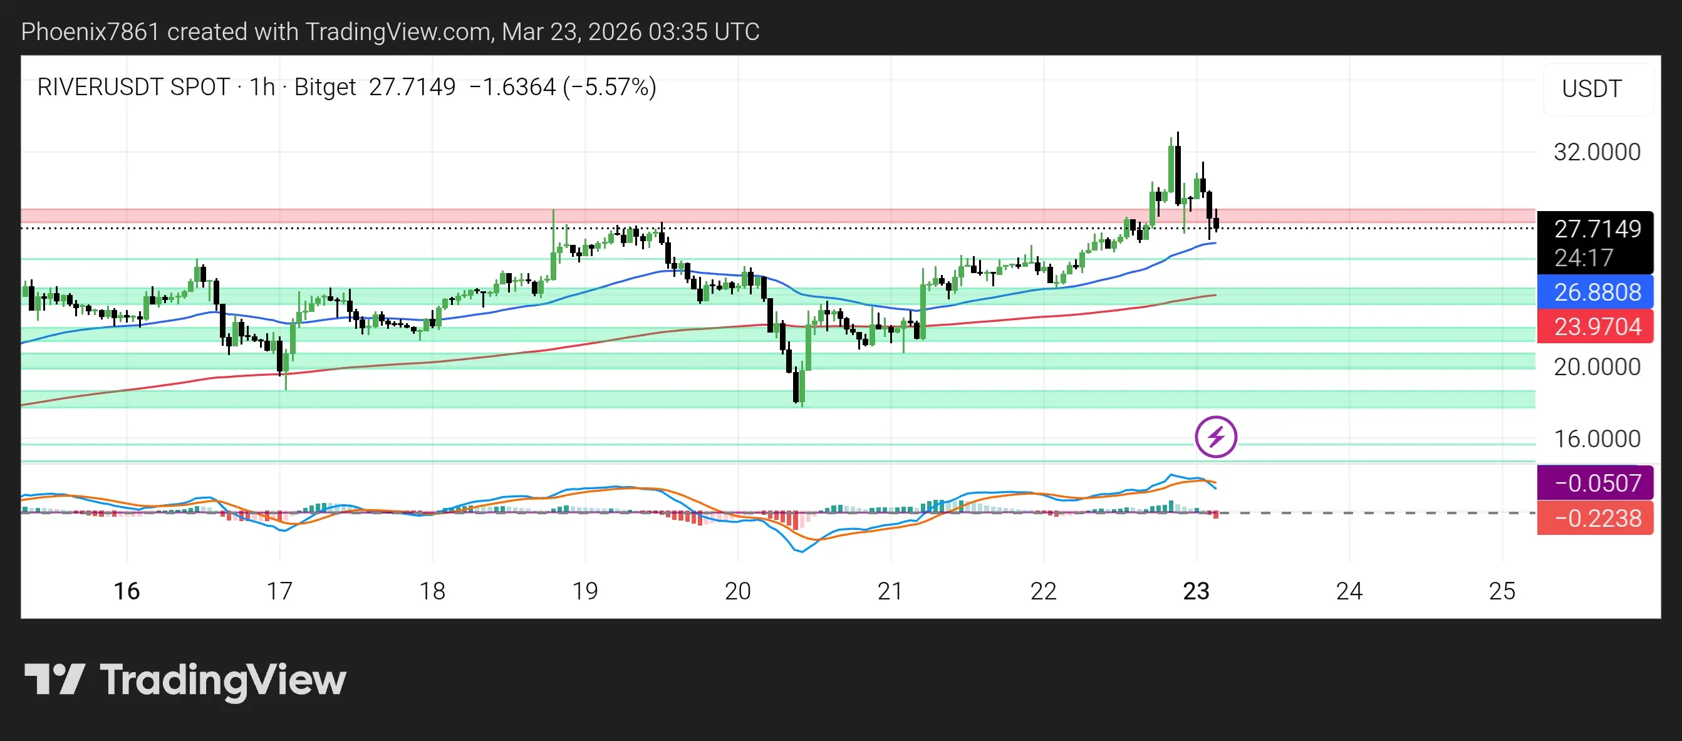1682x741 pixels.
Task: Click the purple lightning bolt event icon
Action: click(1215, 436)
